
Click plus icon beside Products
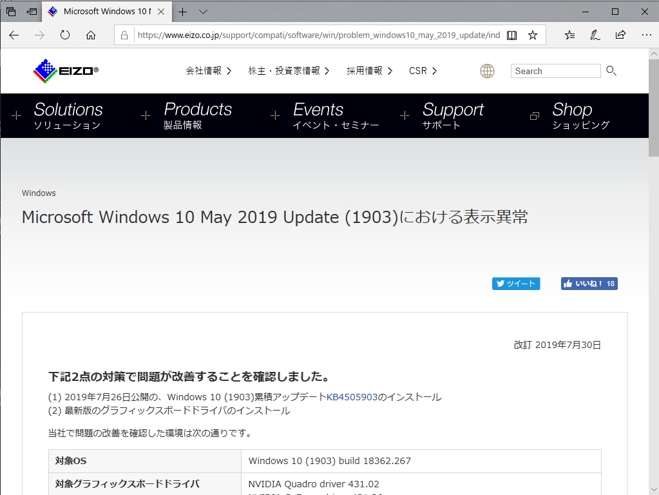(x=146, y=115)
